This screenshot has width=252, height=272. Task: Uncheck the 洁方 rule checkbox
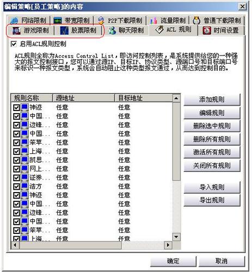pos(16,187)
